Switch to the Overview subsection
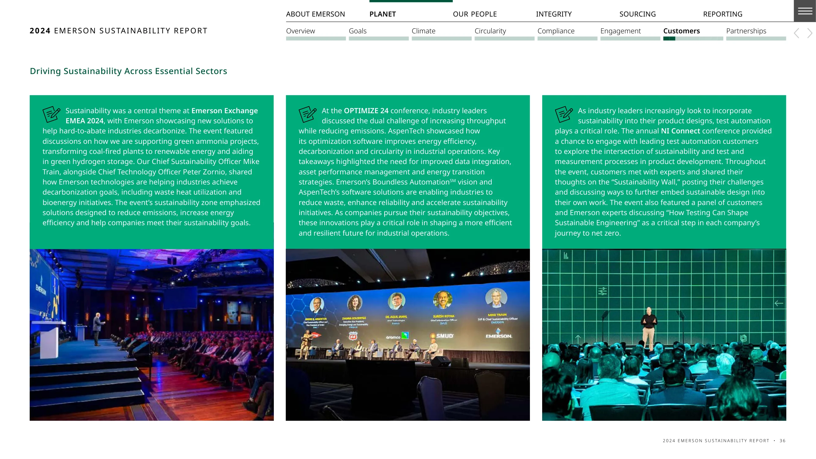Screen dimensions: 816x459 300,31
